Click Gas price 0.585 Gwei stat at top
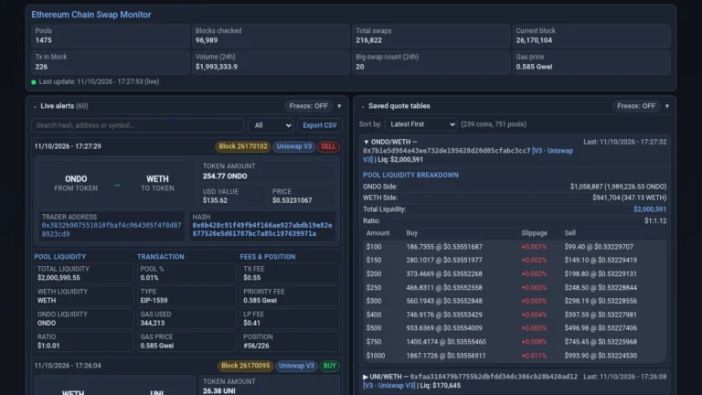The image size is (702, 395). pos(591,62)
